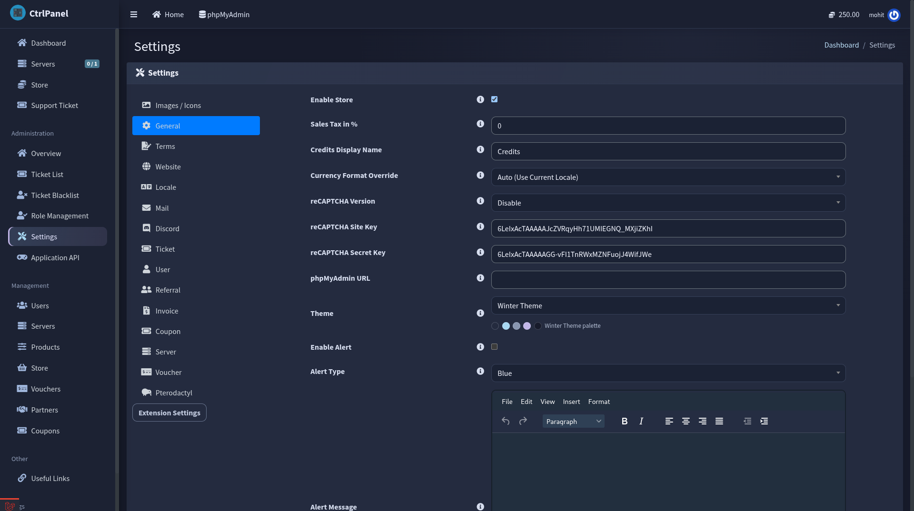Click the Dashboard breadcrumb link
Viewport: 914px width, 511px height.
pos(842,45)
